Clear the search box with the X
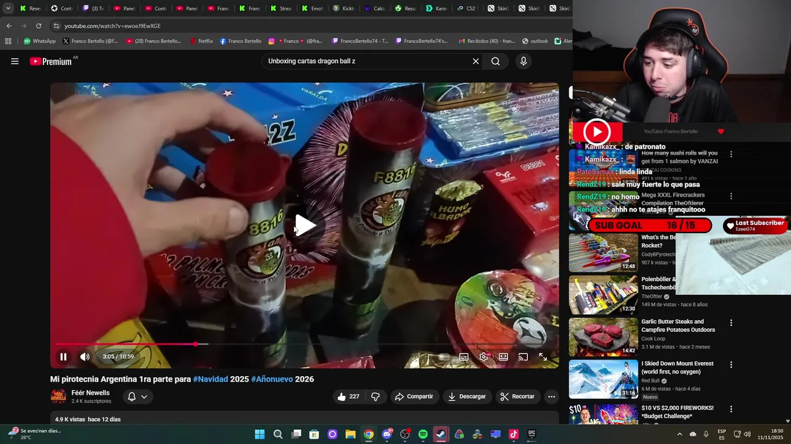The image size is (791, 444). coord(476,61)
